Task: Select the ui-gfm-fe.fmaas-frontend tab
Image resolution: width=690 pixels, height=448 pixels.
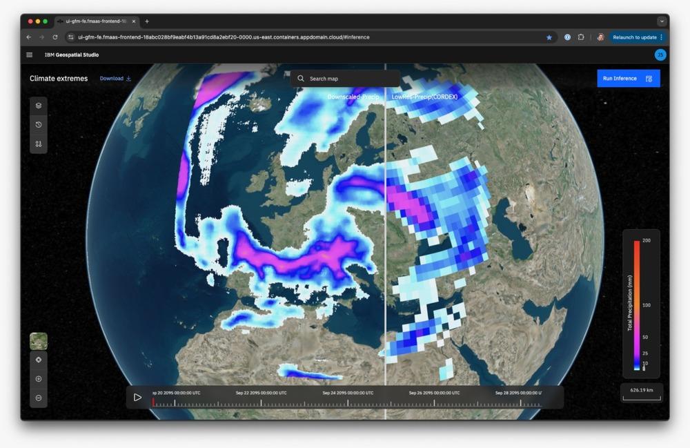Action: 97,21
